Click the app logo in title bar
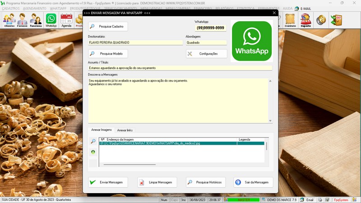 pos(3,3)
